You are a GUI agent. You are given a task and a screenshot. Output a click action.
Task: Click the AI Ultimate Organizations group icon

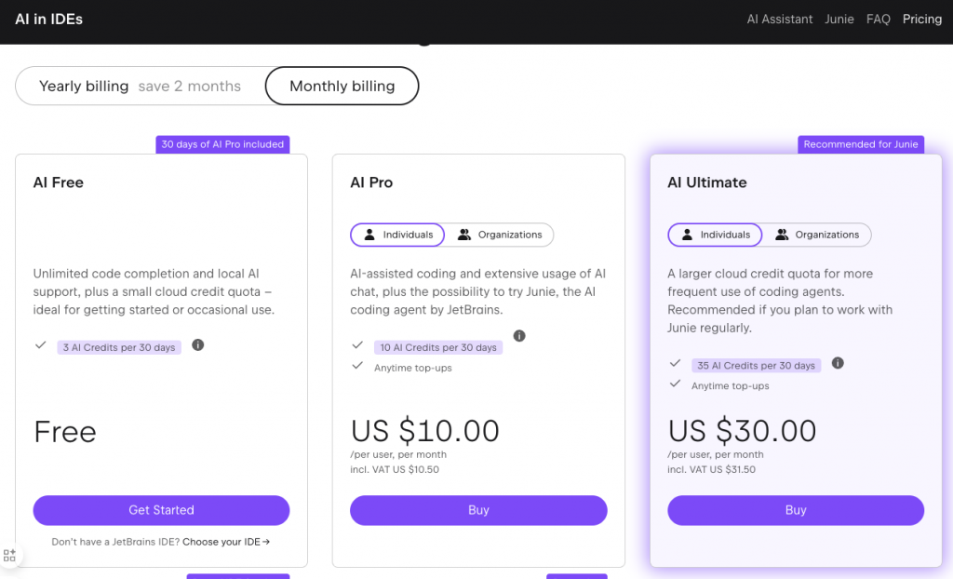click(x=782, y=235)
